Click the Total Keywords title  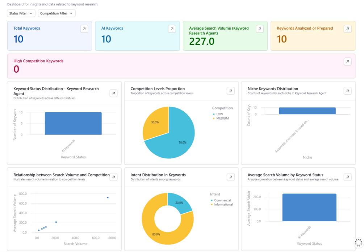(27, 28)
